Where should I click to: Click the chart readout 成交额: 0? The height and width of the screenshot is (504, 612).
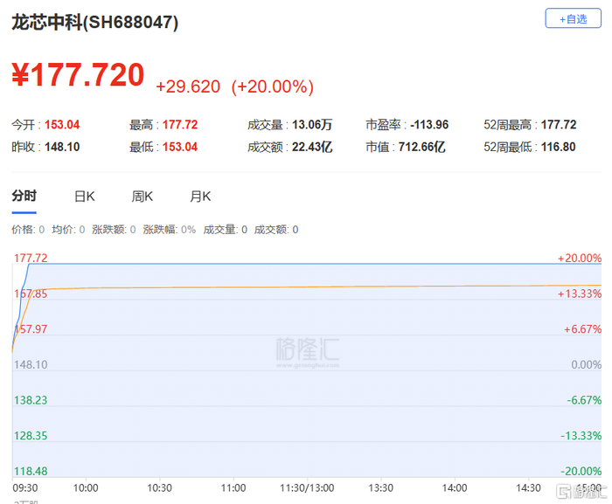[276, 230]
